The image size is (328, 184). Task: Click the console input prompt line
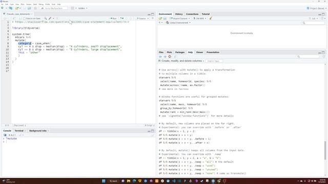pyautogui.click(x=78, y=142)
